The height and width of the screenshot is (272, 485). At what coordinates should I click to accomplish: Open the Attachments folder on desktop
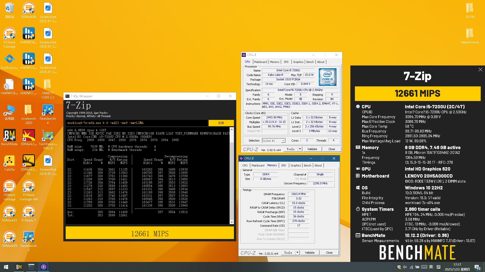pyautogui.click(x=470, y=36)
